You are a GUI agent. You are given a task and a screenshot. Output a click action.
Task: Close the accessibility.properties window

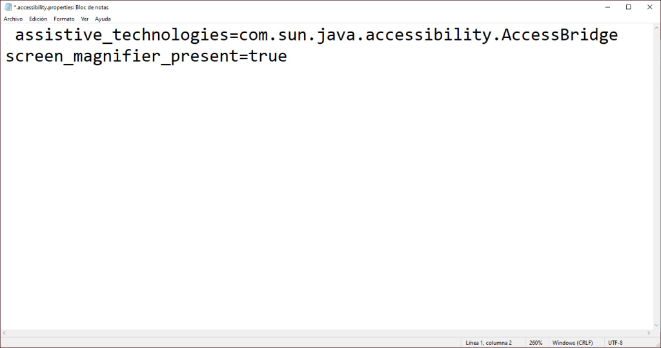click(x=649, y=7)
